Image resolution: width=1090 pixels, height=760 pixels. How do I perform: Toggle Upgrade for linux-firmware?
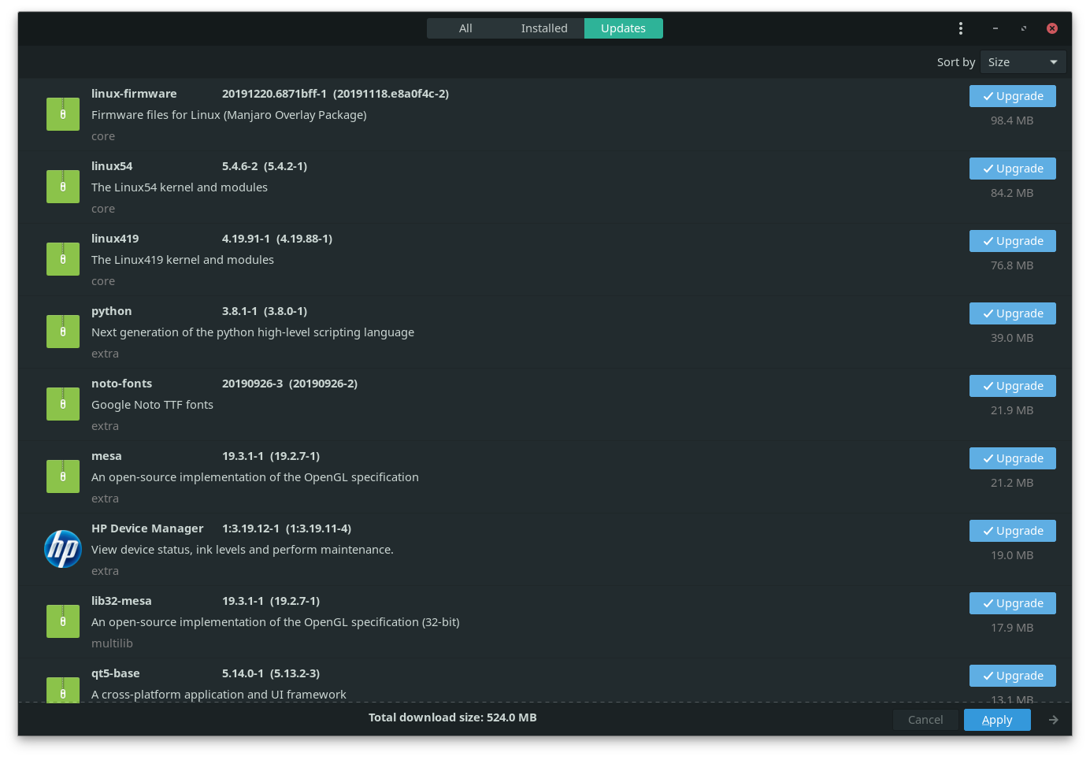pos(1013,96)
